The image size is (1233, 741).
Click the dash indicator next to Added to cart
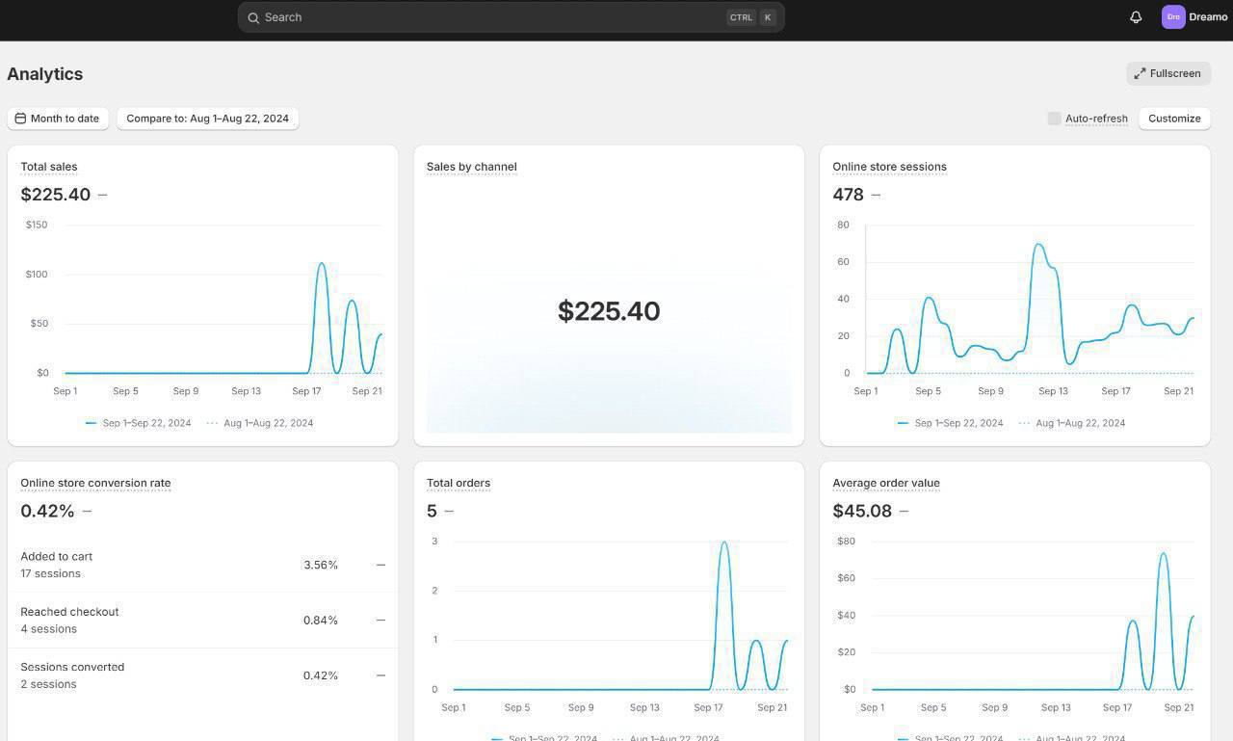380,565
